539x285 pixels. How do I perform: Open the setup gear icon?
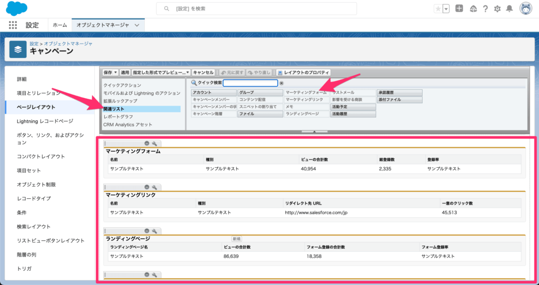tap(497, 9)
